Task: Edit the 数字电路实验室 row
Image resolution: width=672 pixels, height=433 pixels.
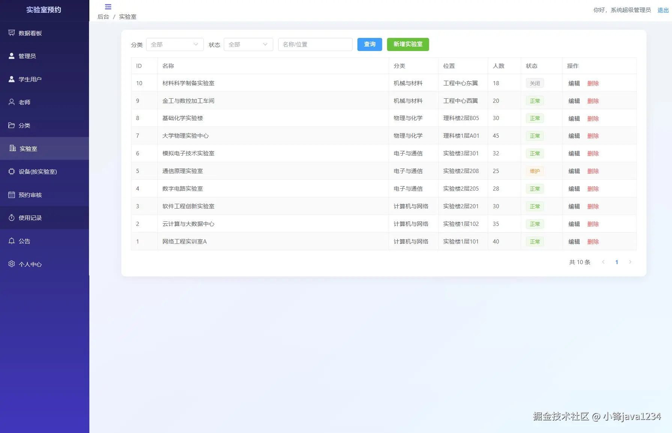Action: point(574,189)
